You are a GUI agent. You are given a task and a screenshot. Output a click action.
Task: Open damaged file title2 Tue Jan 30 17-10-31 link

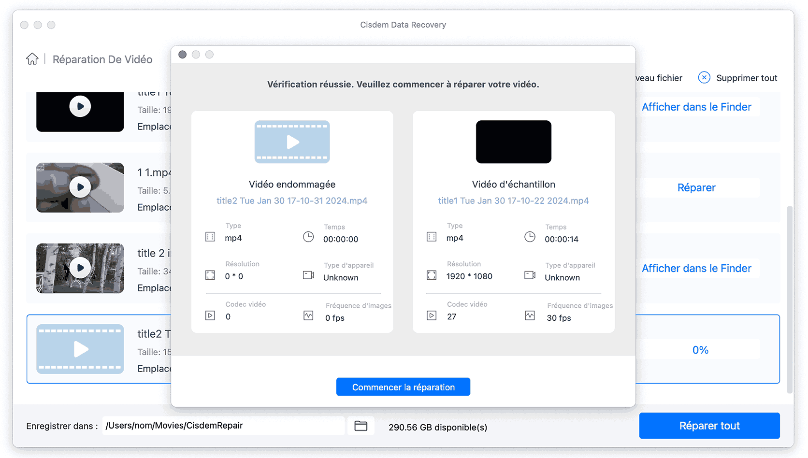pyautogui.click(x=292, y=200)
